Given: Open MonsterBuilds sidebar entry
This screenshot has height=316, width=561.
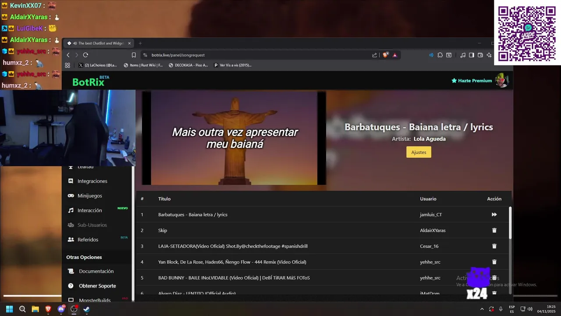Looking at the screenshot, I should point(94,300).
